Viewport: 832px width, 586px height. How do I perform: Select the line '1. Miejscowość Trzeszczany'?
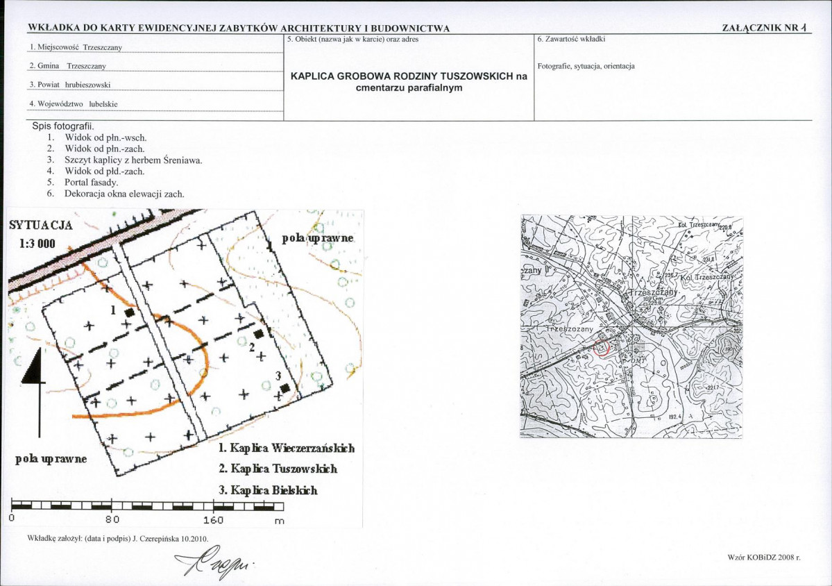pyautogui.click(x=76, y=47)
